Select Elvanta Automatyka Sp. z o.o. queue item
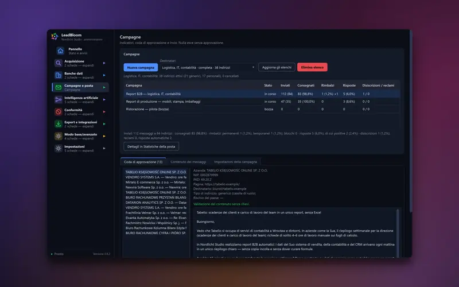459x287 pixels. 155,218
